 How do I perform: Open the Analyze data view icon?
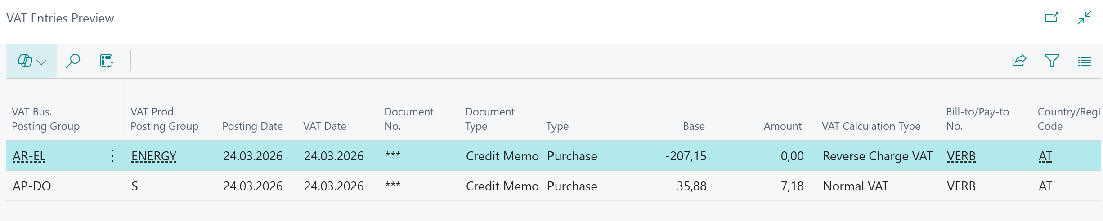coord(107,61)
